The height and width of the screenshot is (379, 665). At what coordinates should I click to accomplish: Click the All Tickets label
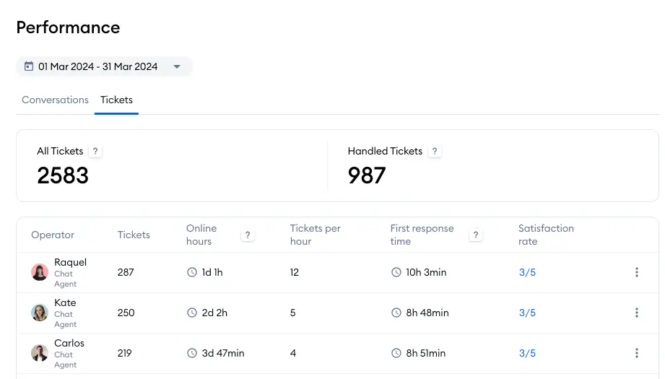[x=60, y=151]
